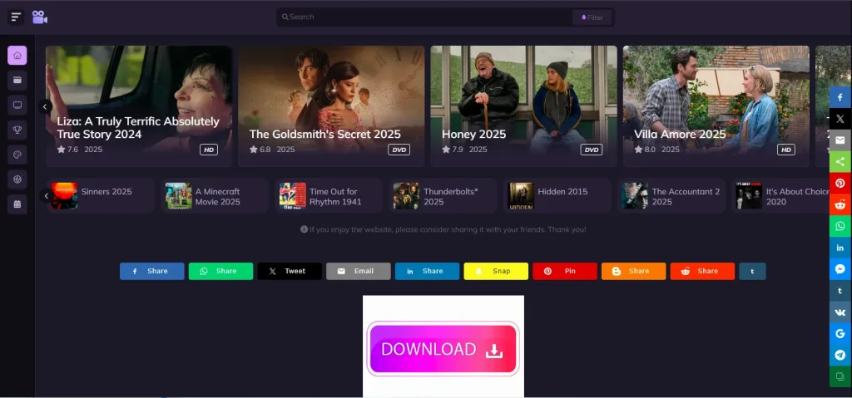Share via Messenger in right sidebar
The image size is (852, 398).
(840, 268)
